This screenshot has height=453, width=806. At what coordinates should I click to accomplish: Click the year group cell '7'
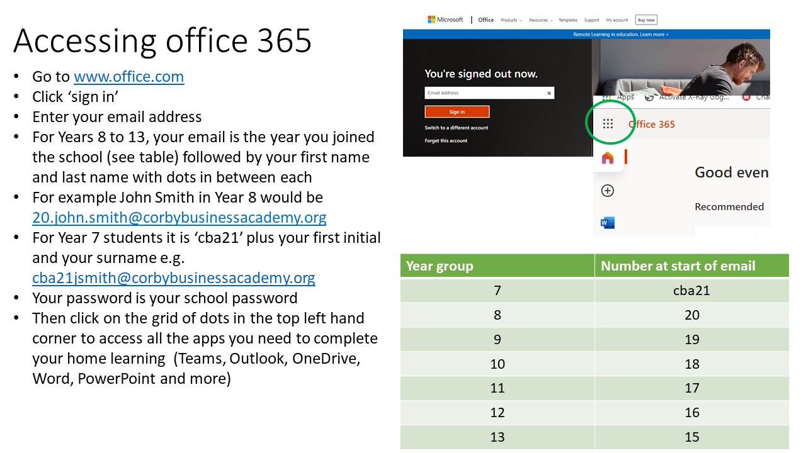point(497,291)
